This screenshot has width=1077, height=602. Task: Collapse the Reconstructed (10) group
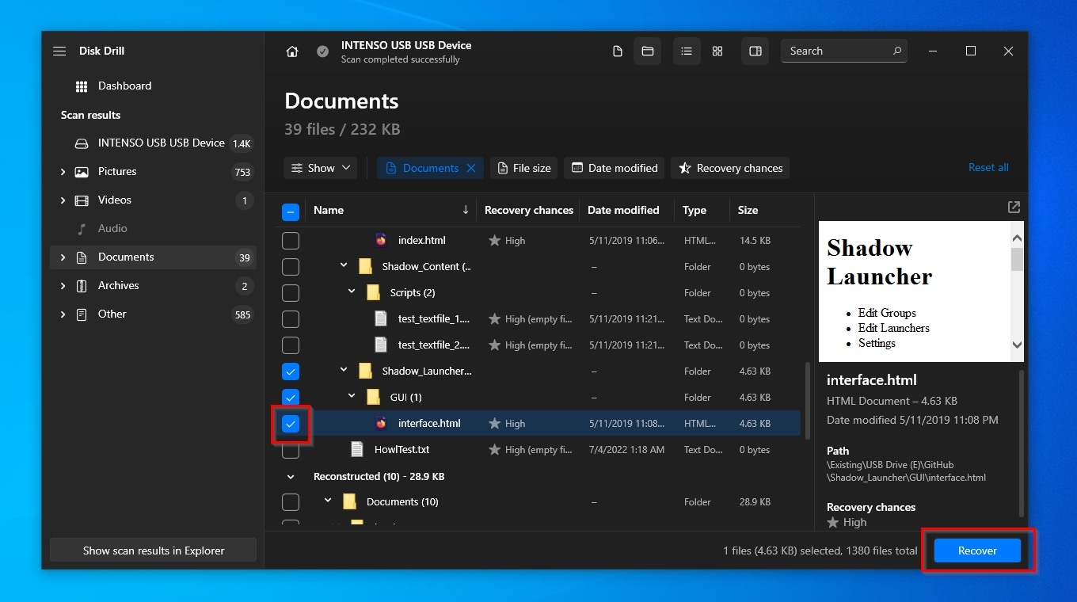291,477
